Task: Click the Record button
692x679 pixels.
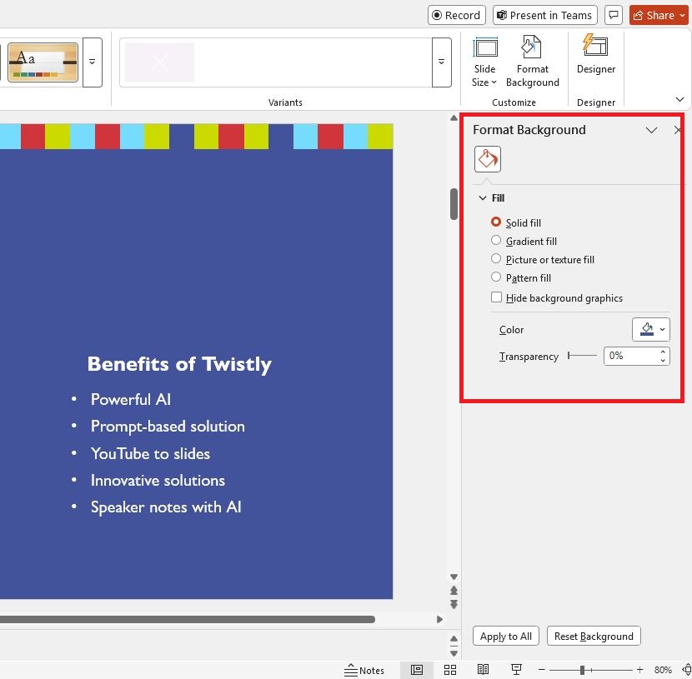Action: [x=456, y=16]
